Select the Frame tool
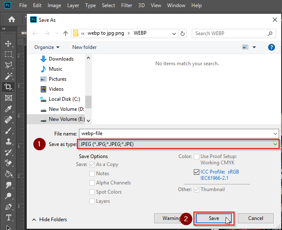 click(x=8, y=98)
